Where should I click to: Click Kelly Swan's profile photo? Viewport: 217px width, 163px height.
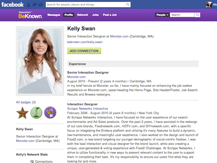(x=40, y=61)
